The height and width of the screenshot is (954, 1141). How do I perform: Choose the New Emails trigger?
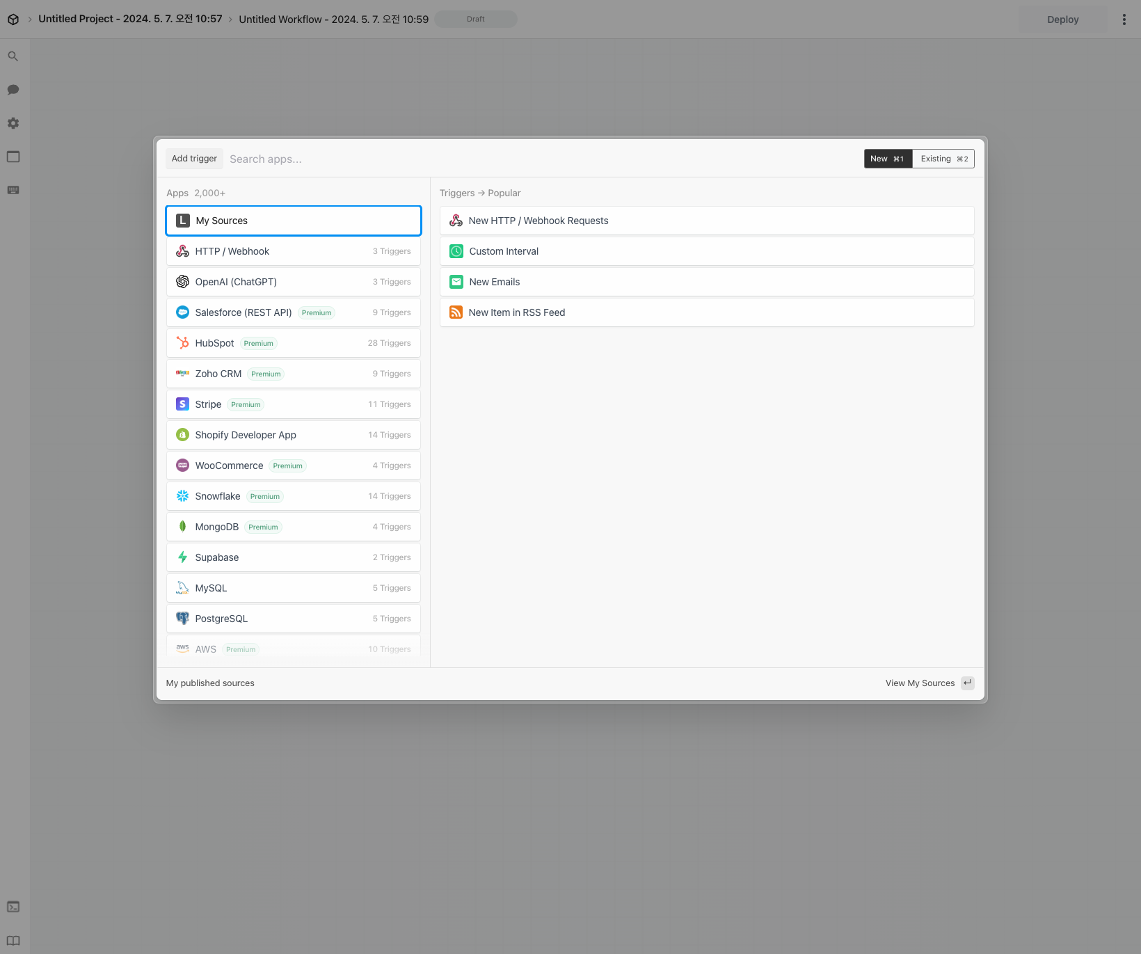point(707,282)
